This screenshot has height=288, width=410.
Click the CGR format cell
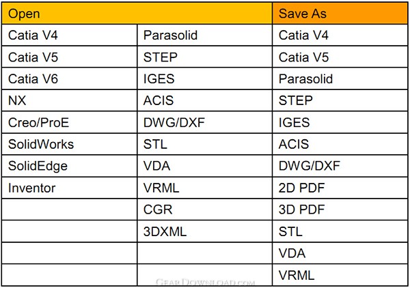[x=205, y=210]
